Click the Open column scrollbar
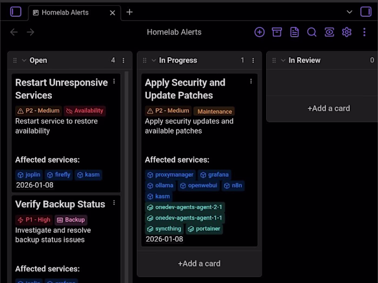This screenshot has width=378, height=283. [x=126, y=177]
